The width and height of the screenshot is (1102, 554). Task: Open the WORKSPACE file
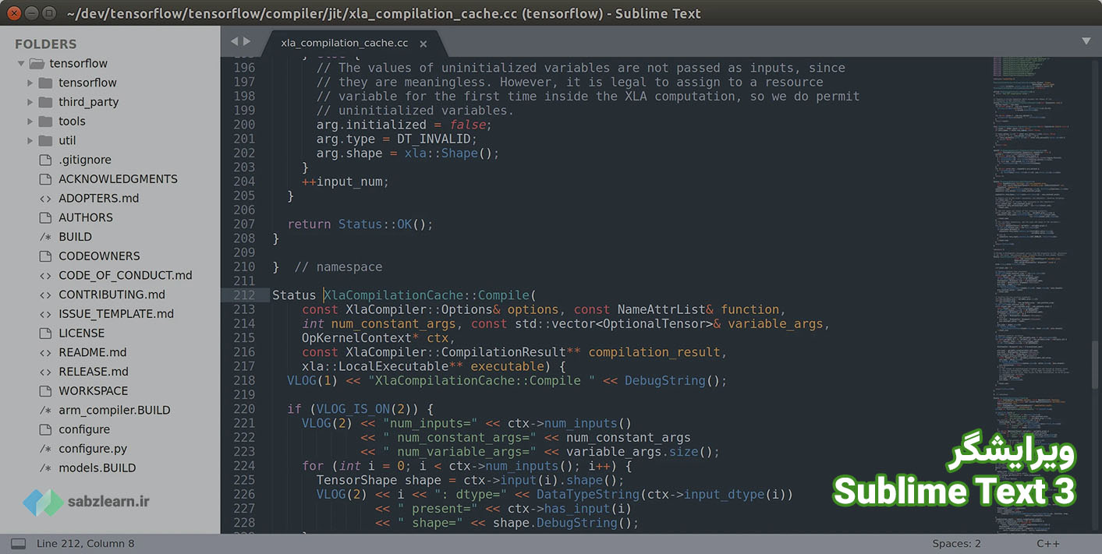(x=93, y=391)
